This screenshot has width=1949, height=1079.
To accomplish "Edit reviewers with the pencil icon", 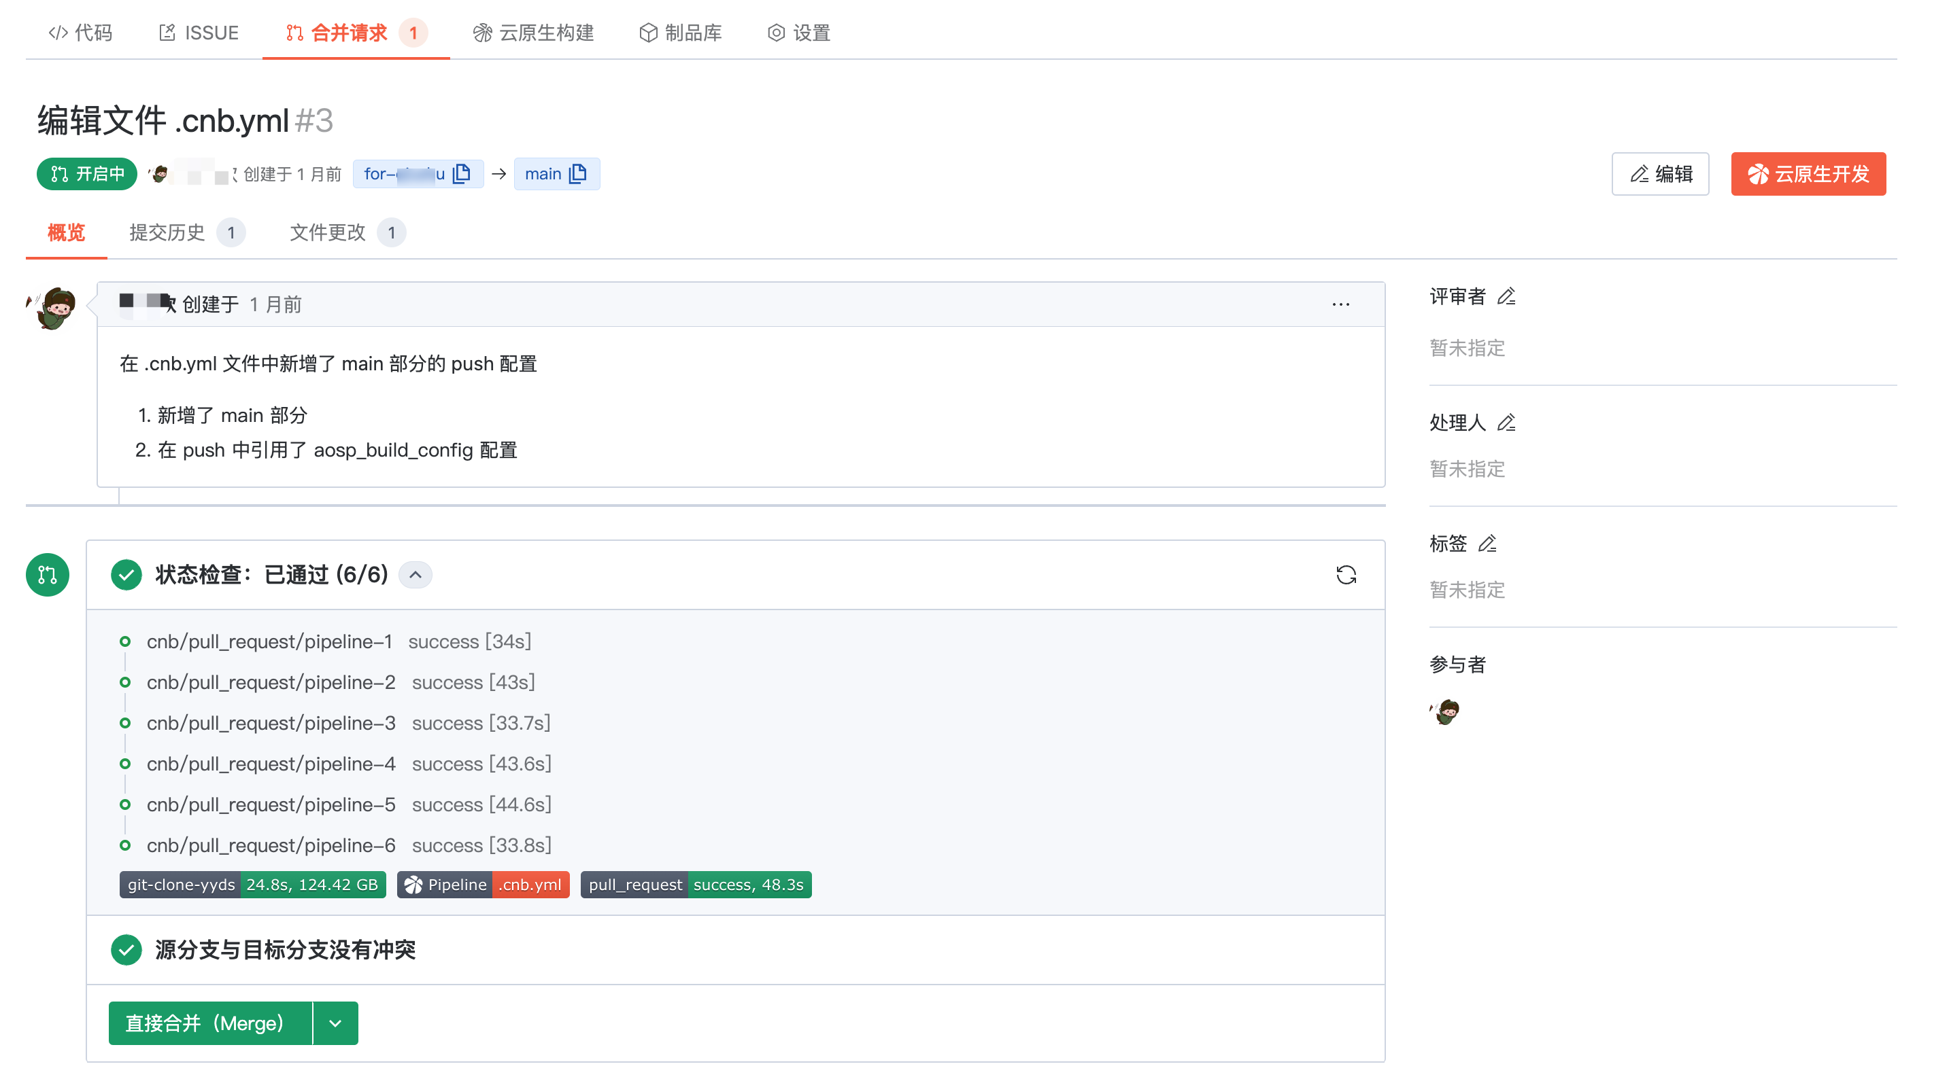I will coord(1506,296).
